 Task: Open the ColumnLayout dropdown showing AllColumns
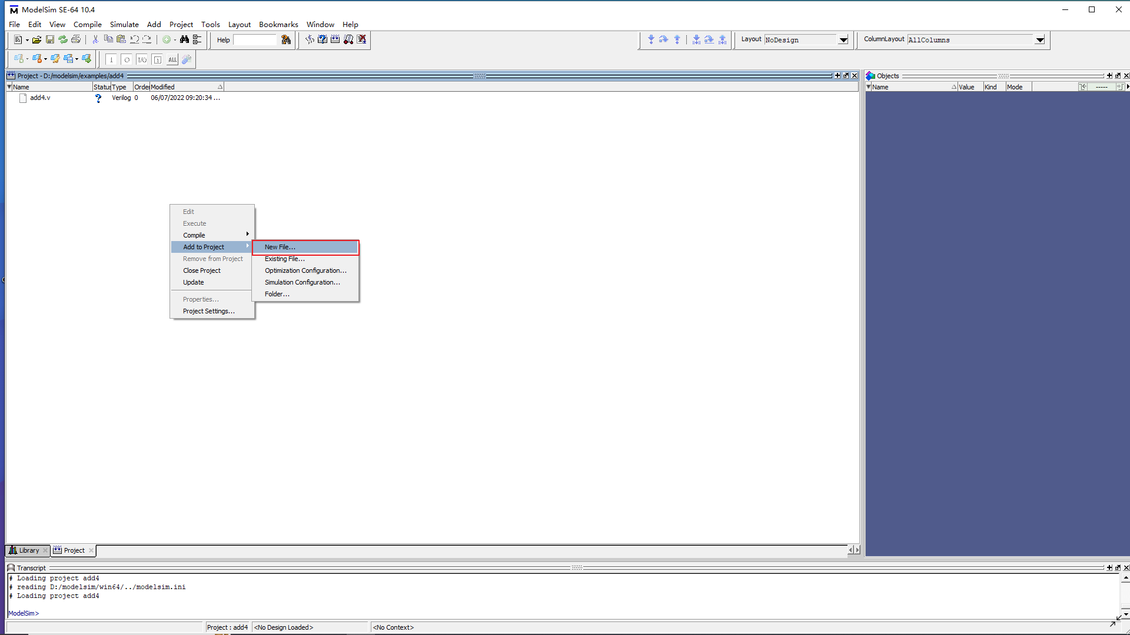[x=1040, y=40]
